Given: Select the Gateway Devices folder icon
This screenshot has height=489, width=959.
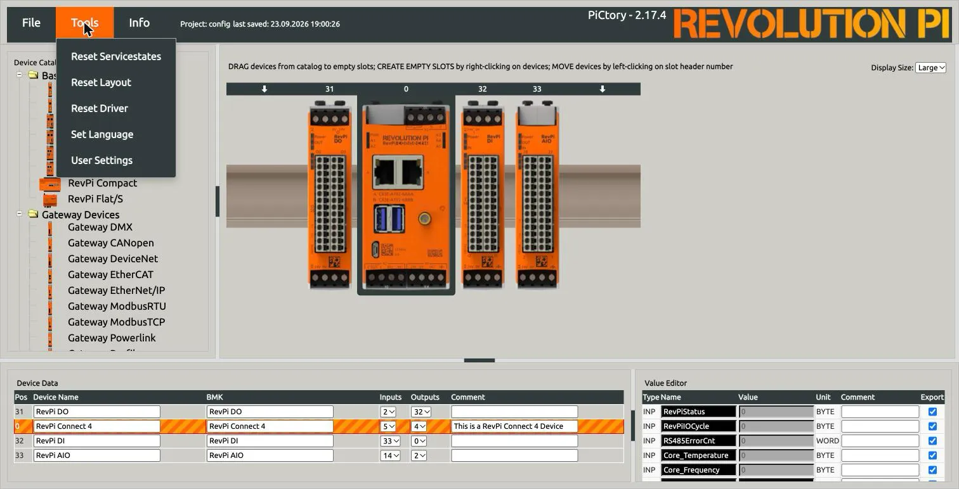Looking at the screenshot, I should pos(33,215).
